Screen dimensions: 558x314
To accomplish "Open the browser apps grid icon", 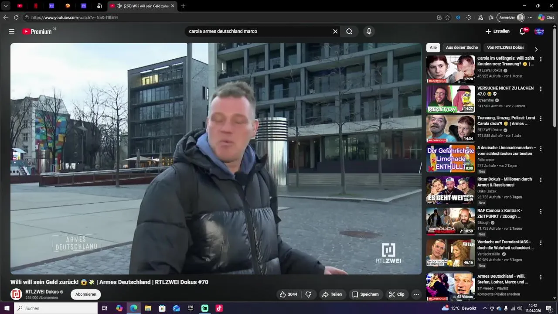I will click(x=439, y=17).
